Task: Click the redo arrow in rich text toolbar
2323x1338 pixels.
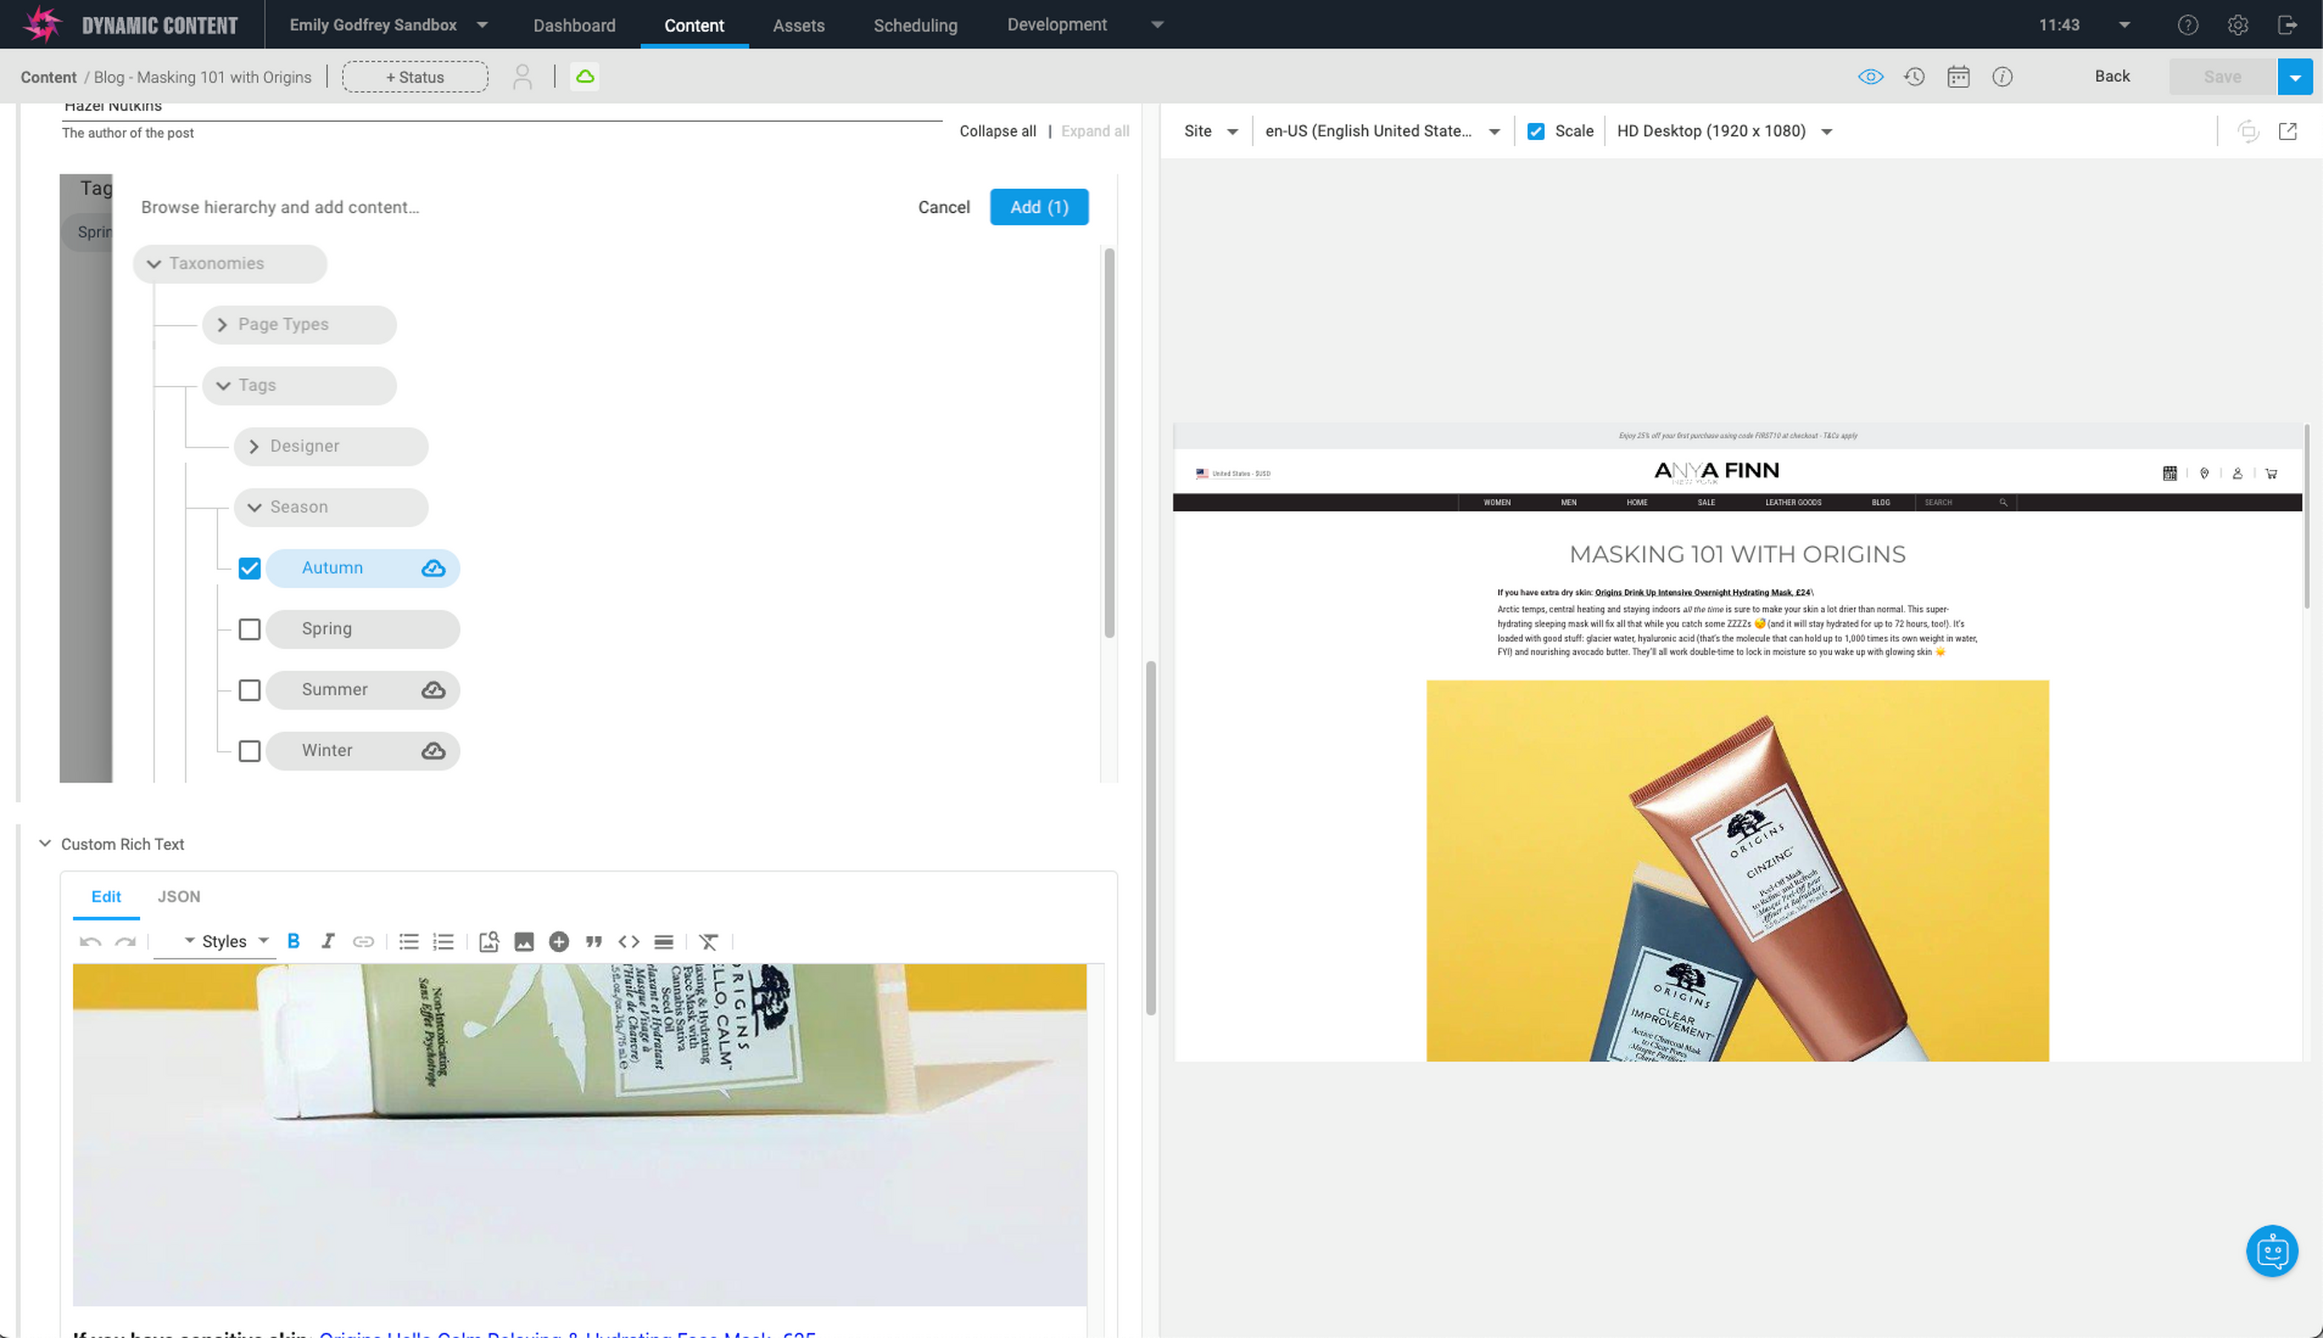Action: click(x=125, y=941)
